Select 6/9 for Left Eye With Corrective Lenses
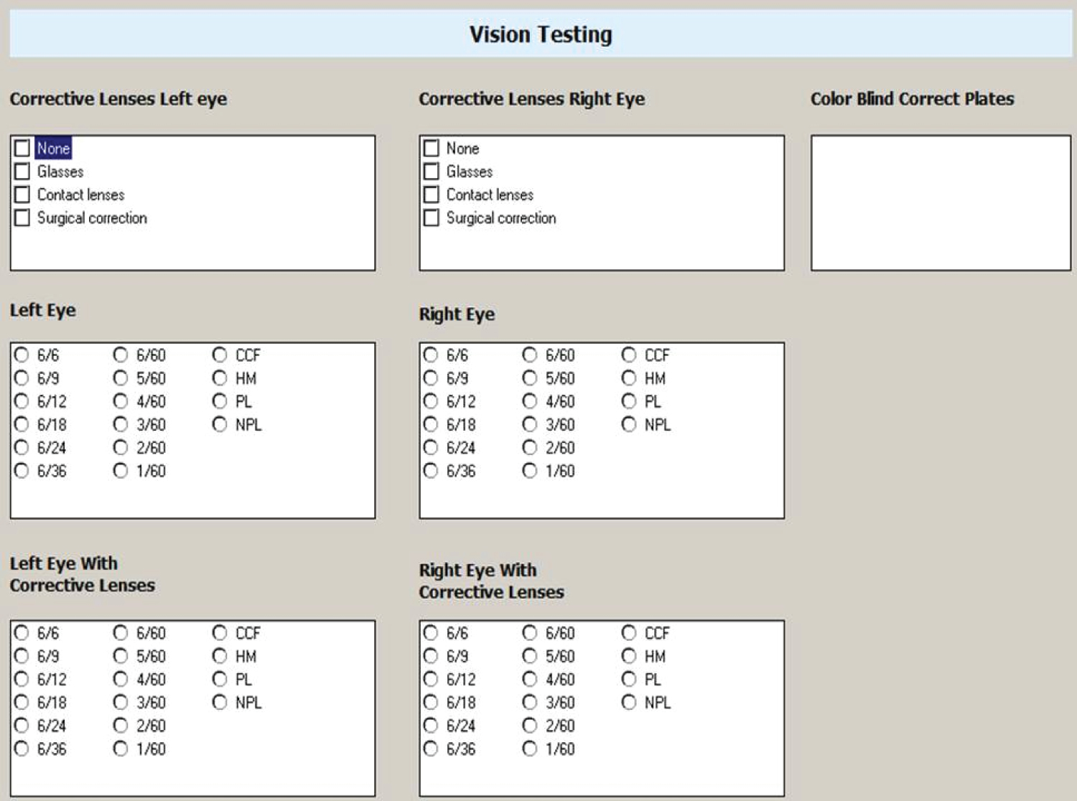Viewport: 1077px width, 801px height. pyautogui.click(x=22, y=656)
